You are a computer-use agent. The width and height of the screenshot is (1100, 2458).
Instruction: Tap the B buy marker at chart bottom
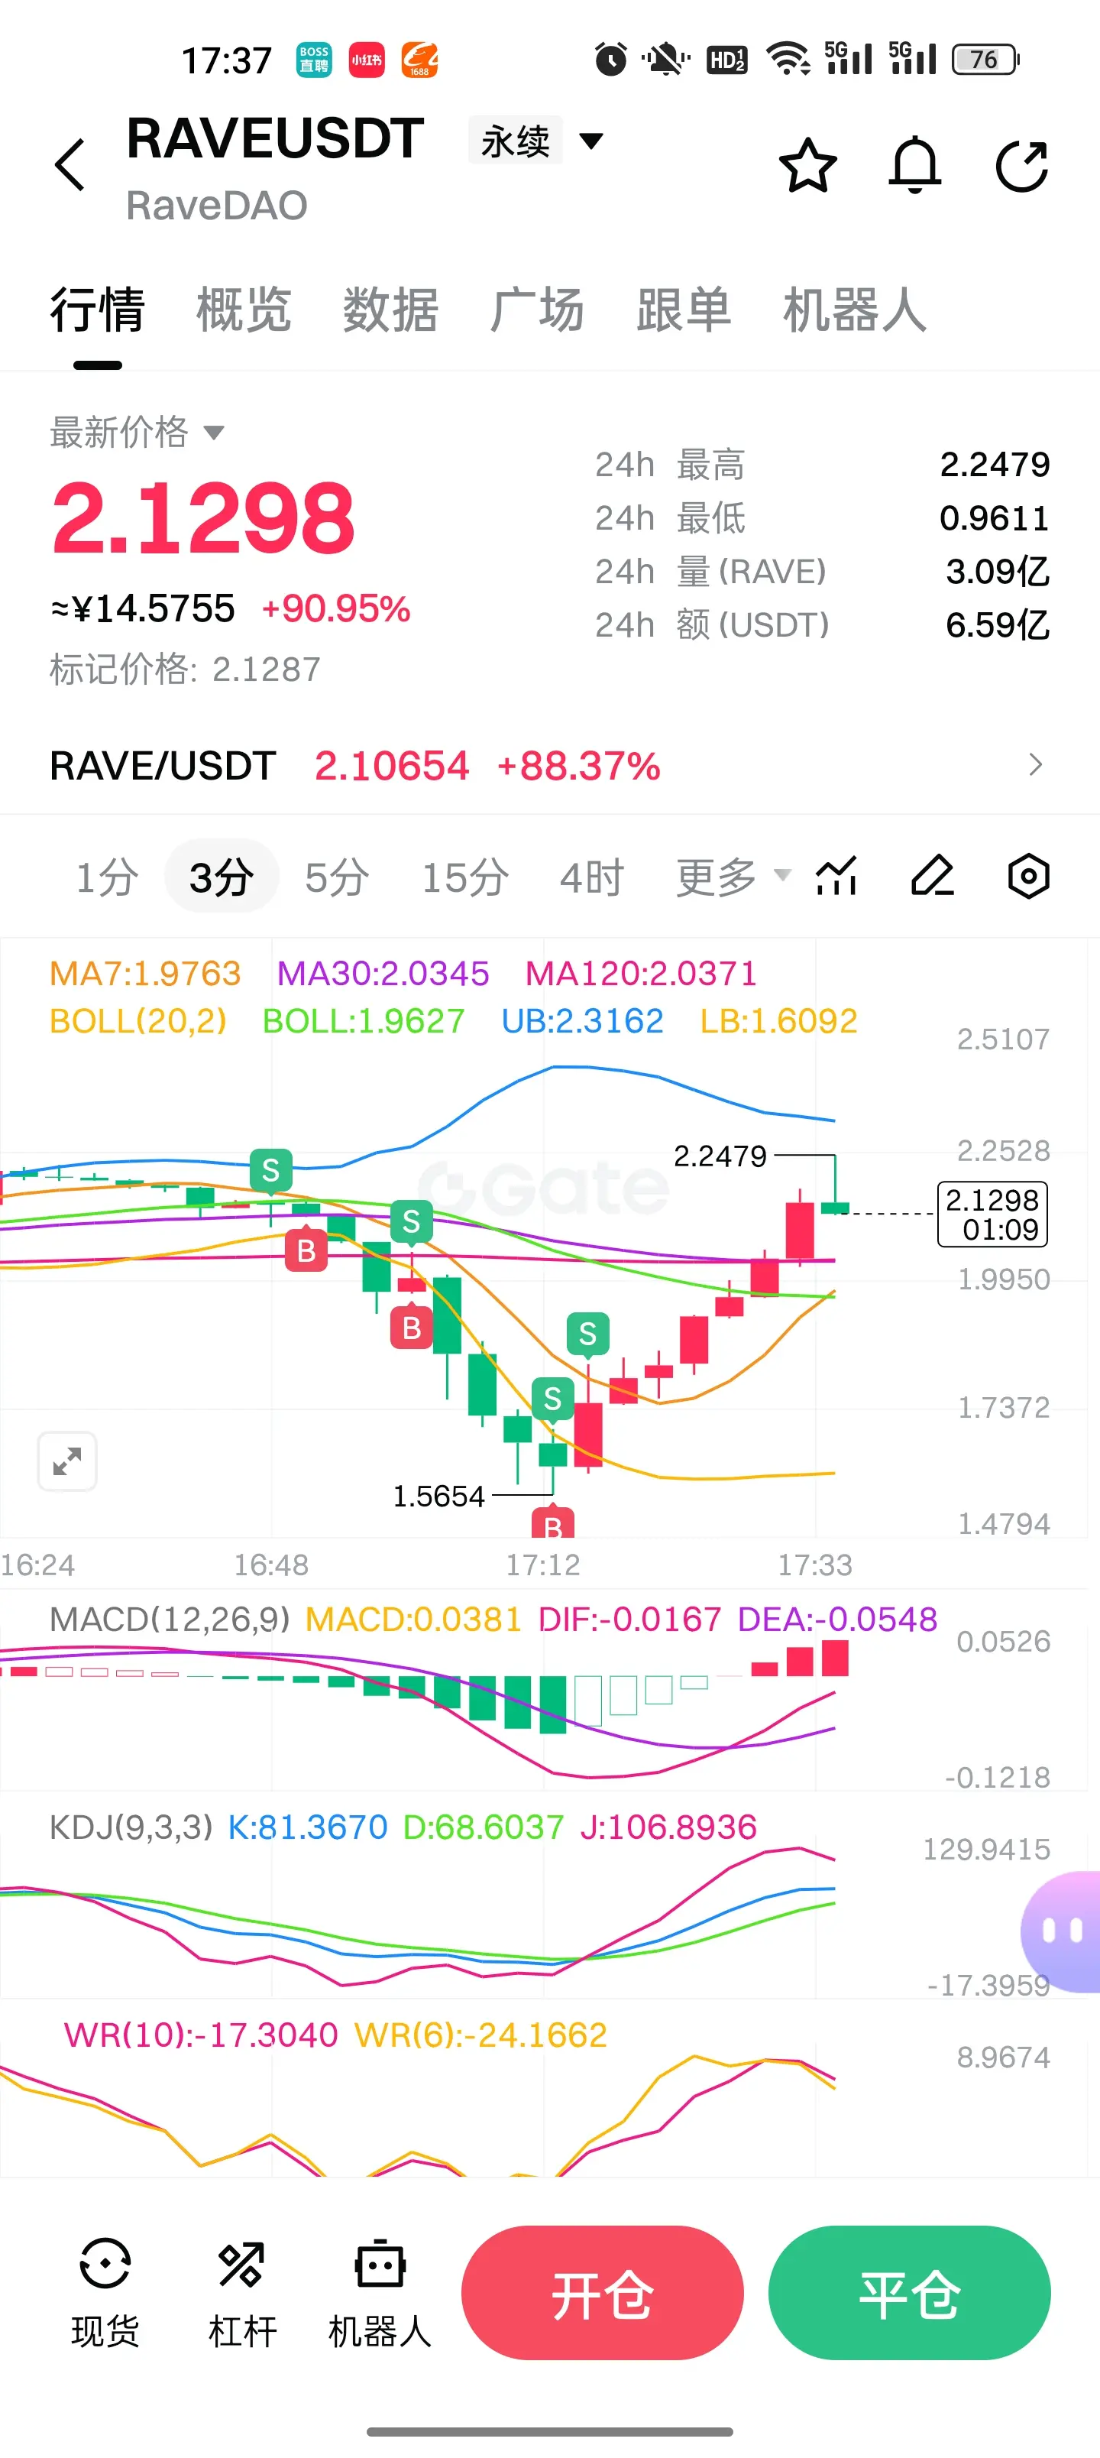[x=552, y=1522]
